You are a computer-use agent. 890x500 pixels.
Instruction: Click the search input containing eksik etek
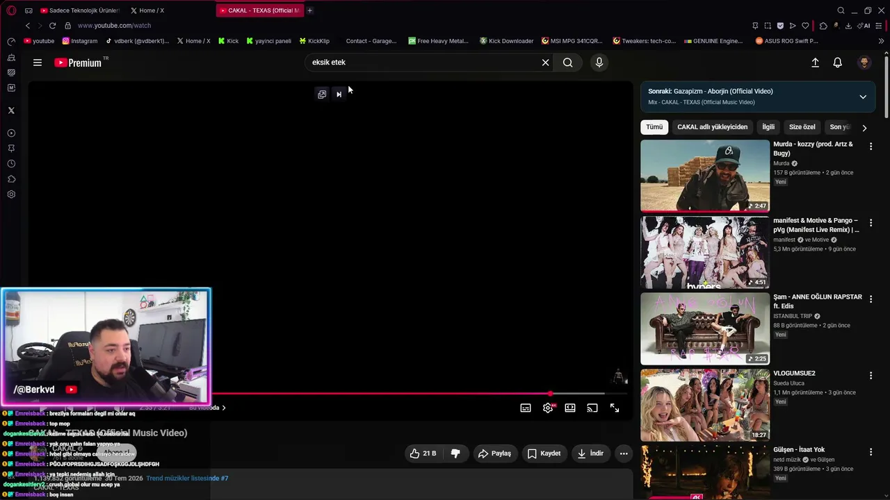click(x=422, y=62)
